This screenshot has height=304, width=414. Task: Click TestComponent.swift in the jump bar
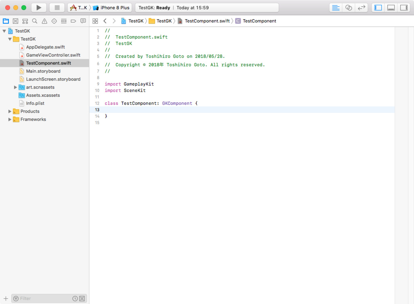pyautogui.click(x=204, y=21)
